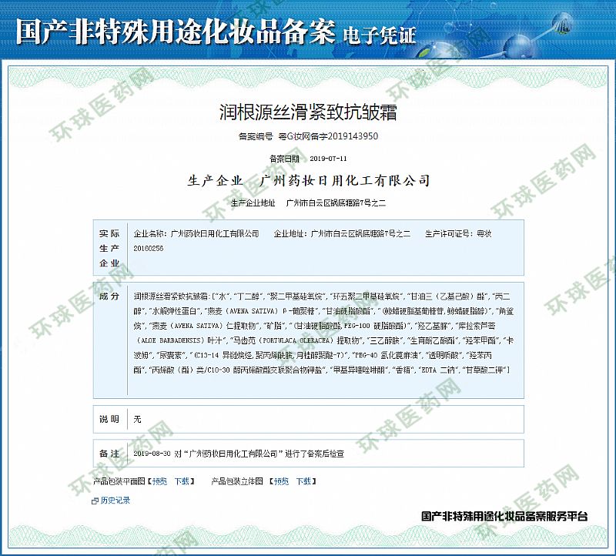Click the bold 生产企业 company name heading
This screenshot has width=616, height=556.
(x=308, y=181)
